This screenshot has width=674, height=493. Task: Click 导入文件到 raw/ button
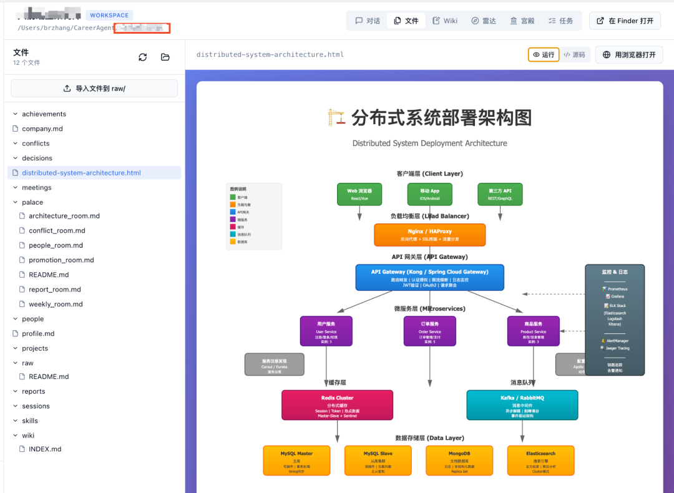click(94, 89)
